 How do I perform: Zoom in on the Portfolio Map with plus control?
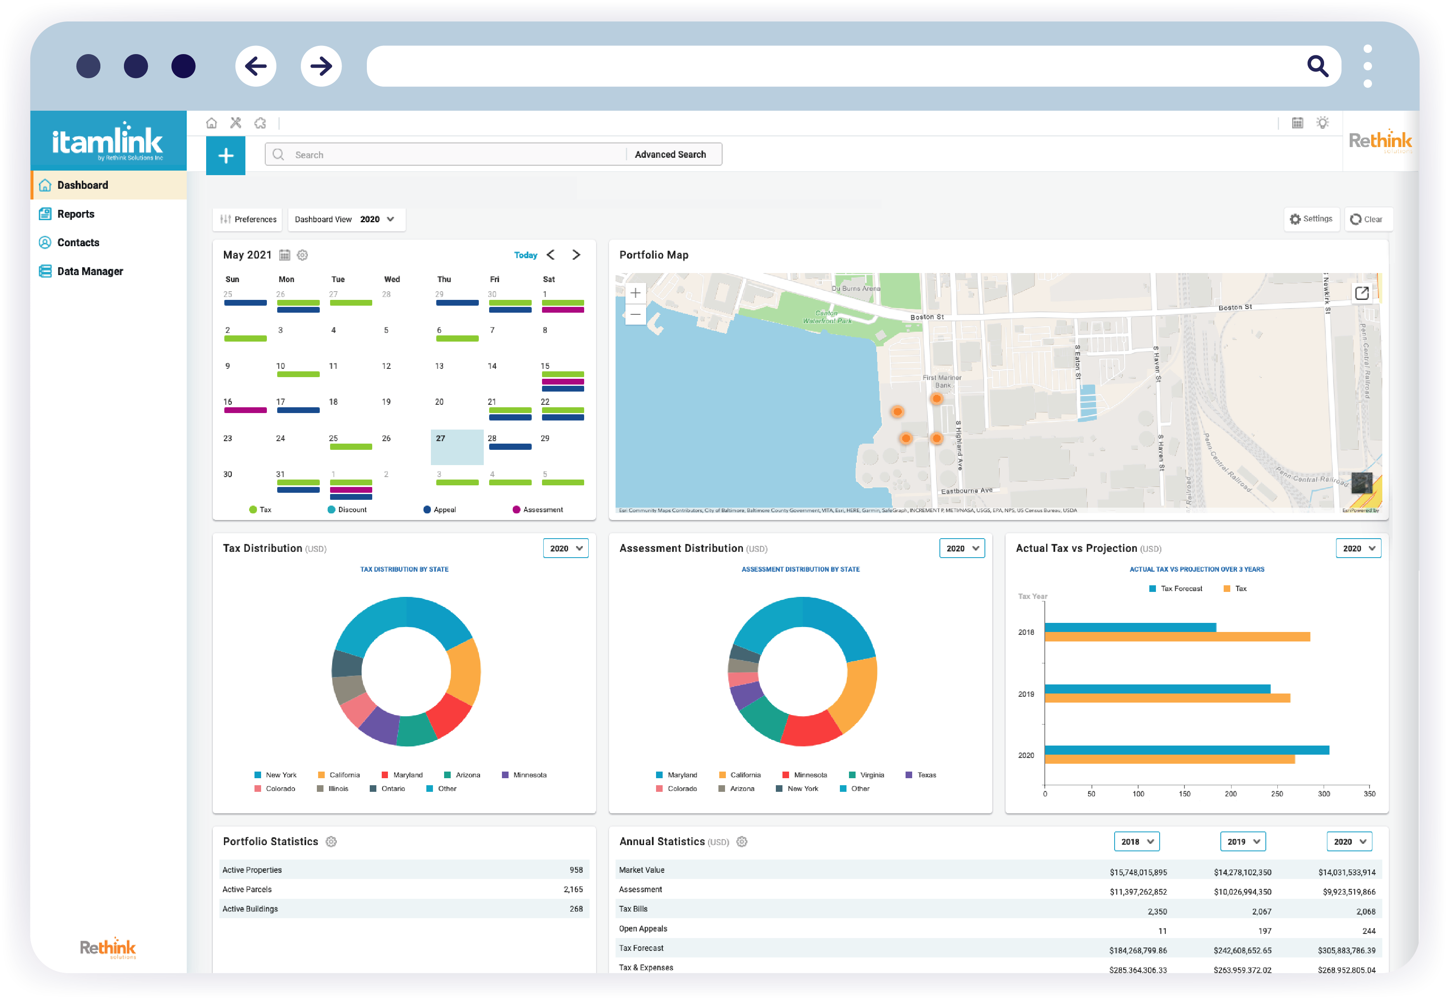click(x=635, y=292)
